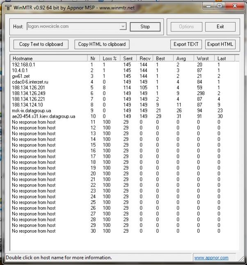Select ae20-454.s31.kiev.datagroup.ua row

coord(43,117)
